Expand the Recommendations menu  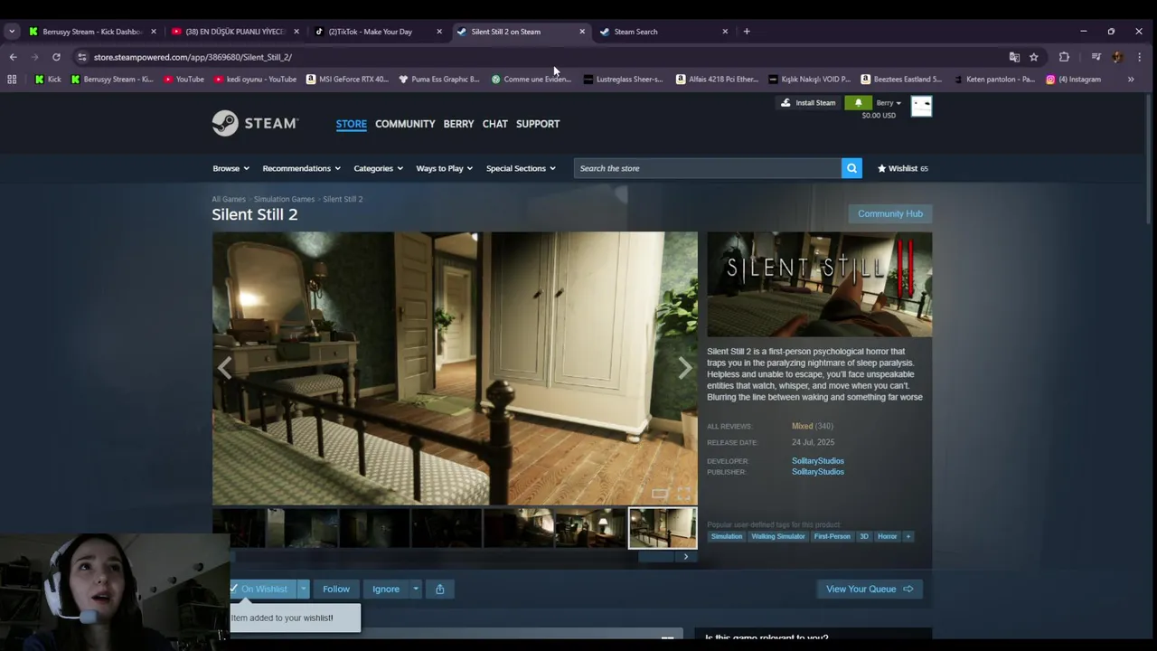click(302, 168)
